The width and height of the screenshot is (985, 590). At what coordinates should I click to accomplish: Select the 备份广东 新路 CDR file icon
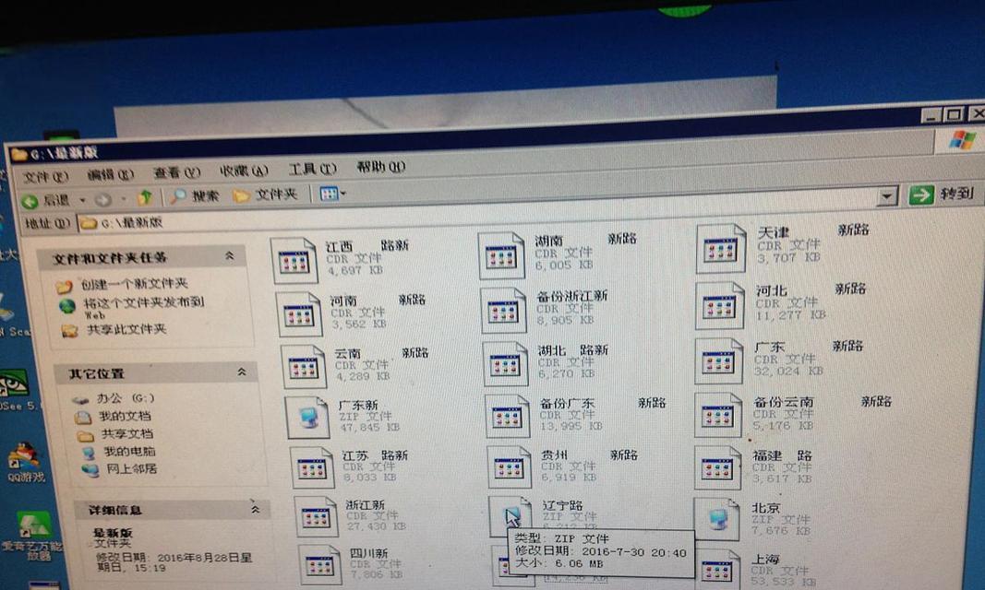[509, 416]
